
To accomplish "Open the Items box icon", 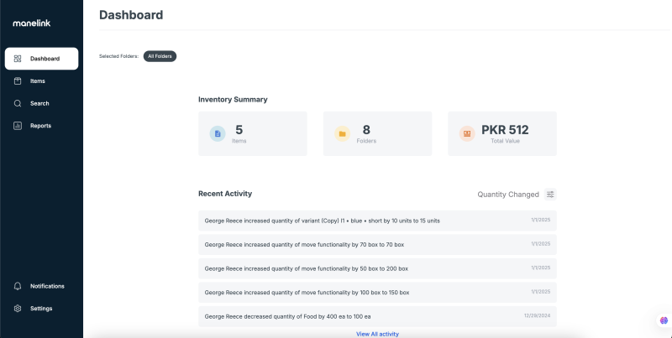I will (x=18, y=81).
